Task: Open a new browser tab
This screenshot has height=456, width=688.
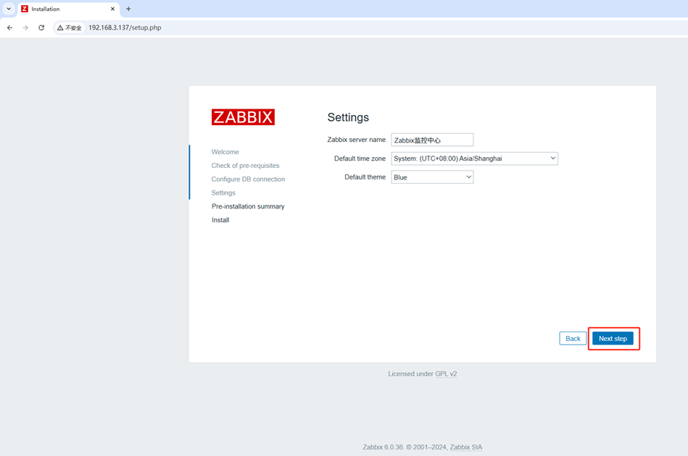Action: (128, 9)
